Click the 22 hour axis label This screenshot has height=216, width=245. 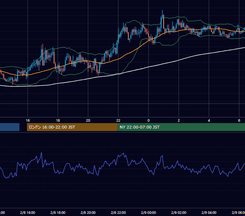point(118,121)
